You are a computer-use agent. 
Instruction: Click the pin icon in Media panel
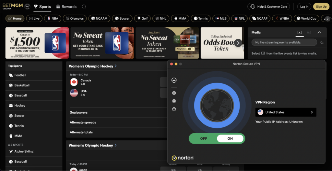click(x=322, y=43)
